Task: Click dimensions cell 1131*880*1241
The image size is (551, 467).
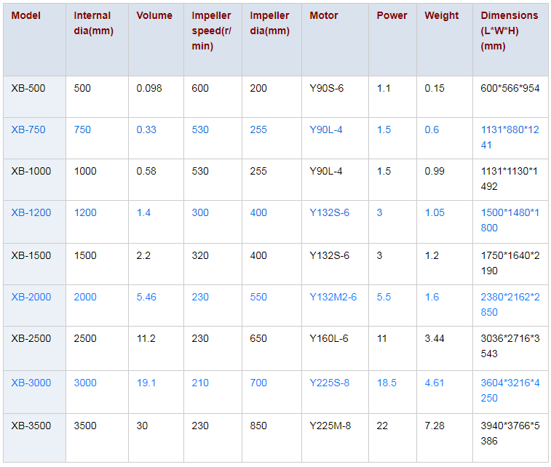Action: pyautogui.click(x=510, y=137)
